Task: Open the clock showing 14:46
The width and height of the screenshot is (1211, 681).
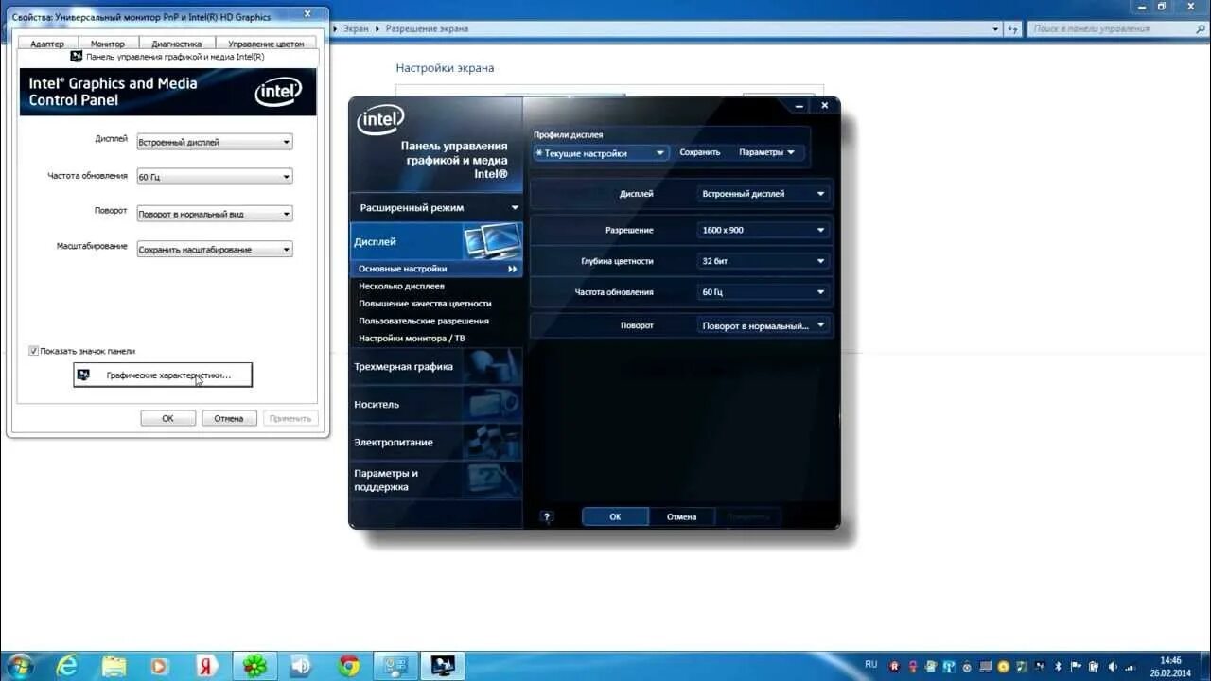Action: [x=1170, y=666]
